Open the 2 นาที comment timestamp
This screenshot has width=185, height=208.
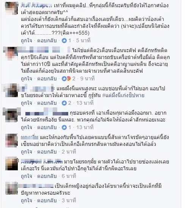(69, 152)
